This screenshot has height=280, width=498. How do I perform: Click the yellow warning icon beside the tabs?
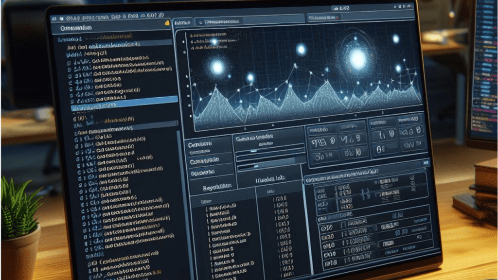pos(167,23)
